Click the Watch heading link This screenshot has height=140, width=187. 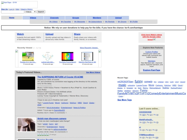click(20, 34)
